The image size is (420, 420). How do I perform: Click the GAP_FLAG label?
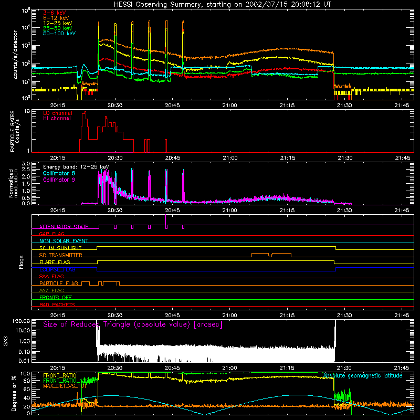pos(51,234)
